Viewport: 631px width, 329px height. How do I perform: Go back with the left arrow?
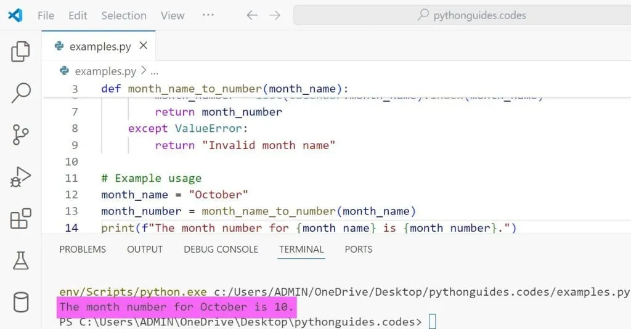point(251,15)
